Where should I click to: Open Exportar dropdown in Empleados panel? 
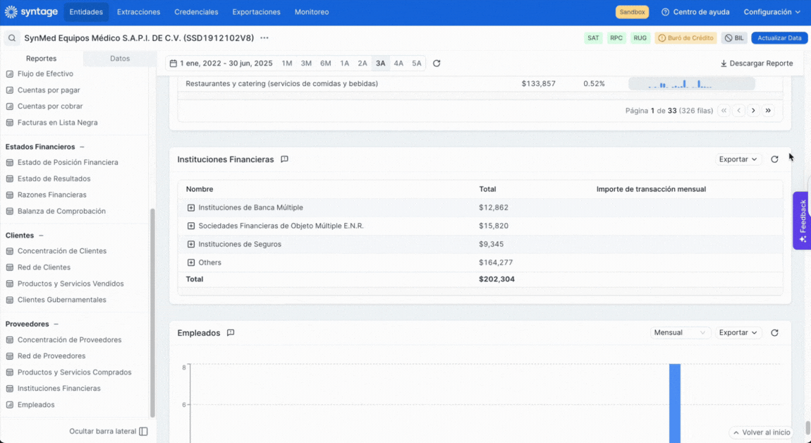coord(738,333)
